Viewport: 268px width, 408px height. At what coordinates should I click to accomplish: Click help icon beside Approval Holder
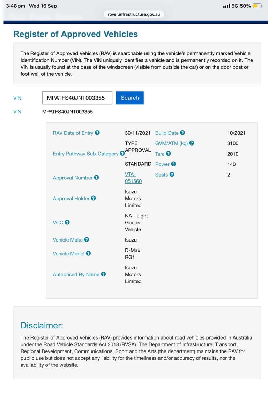[x=94, y=198]
